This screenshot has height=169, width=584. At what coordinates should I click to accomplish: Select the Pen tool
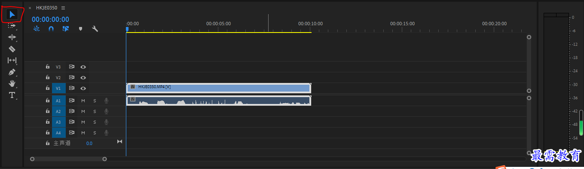click(12, 72)
